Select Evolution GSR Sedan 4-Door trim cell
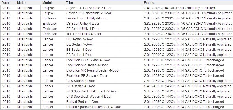The height and width of the screenshot is (110, 233). tap(103, 60)
